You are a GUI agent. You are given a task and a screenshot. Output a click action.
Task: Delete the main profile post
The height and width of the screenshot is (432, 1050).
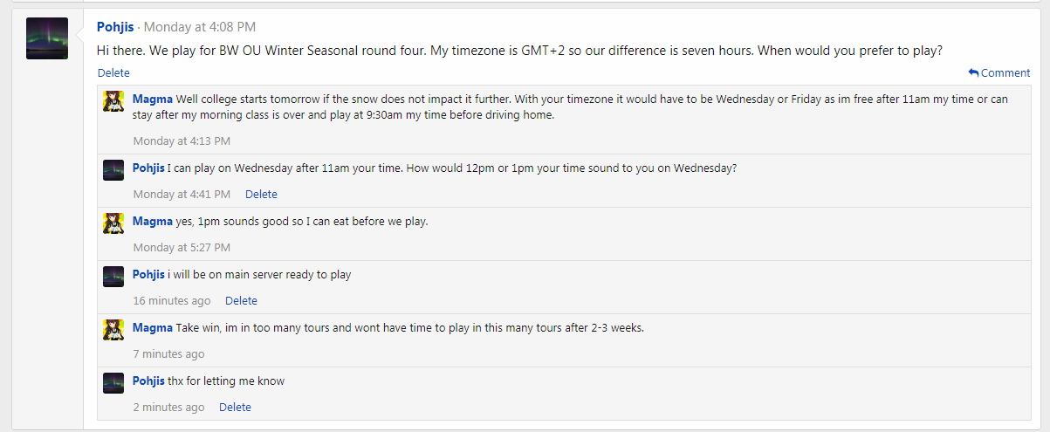(x=113, y=73)
